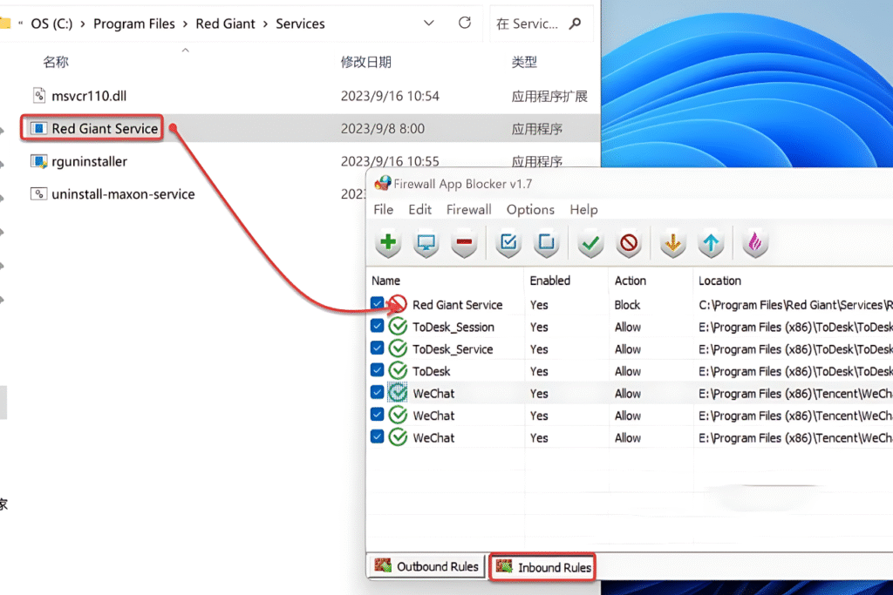This screenshot has width=893, height=595.
Task: Select the add active window process icon
Action: click(426, 243)
